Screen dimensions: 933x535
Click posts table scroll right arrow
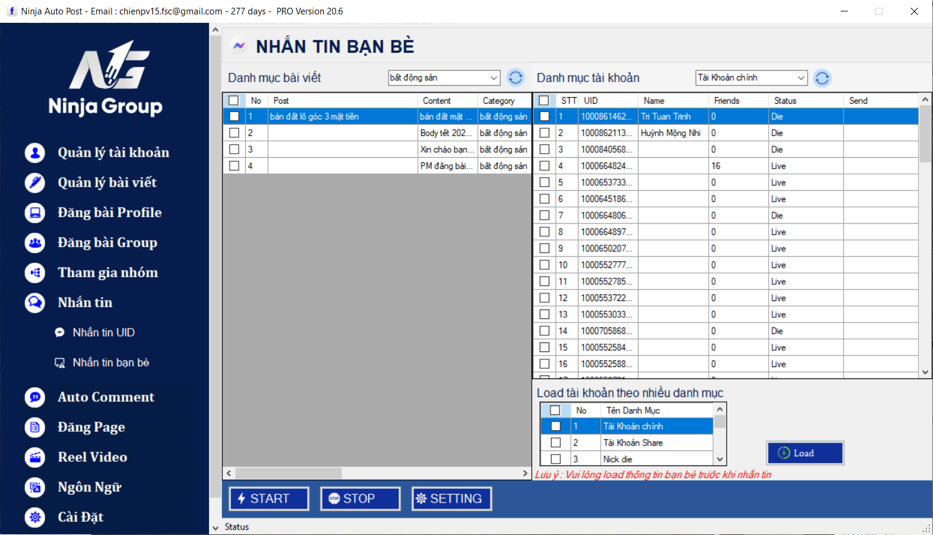tap(525, 473)
